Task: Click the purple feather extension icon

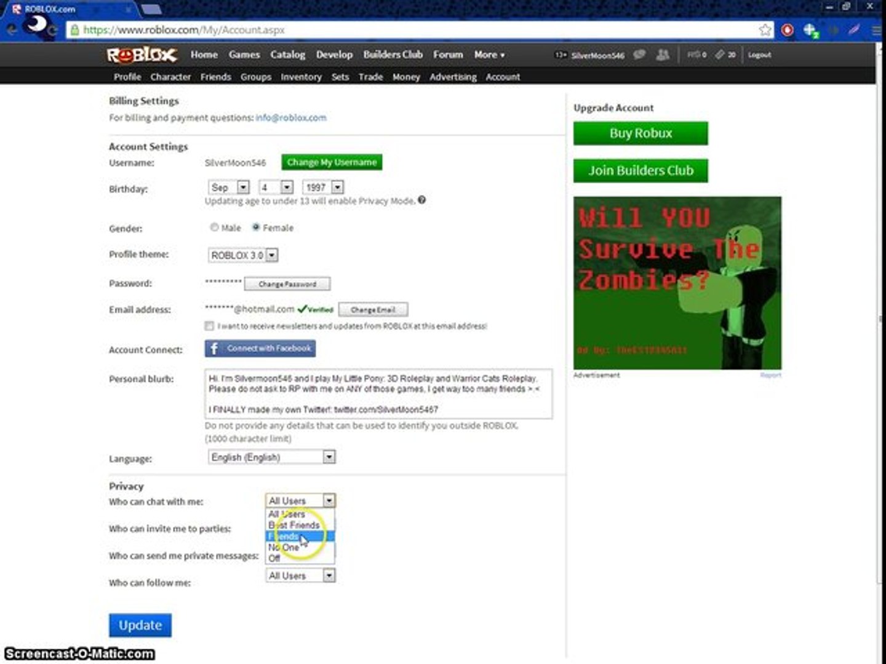Action: pos(854,30)
